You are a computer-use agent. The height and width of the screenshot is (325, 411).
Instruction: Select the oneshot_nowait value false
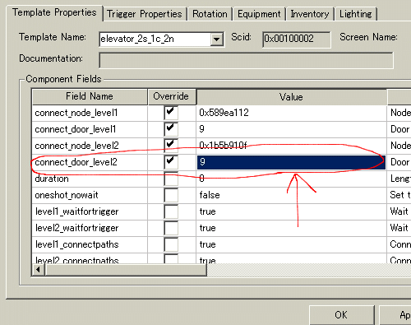[x=291, y=195]
